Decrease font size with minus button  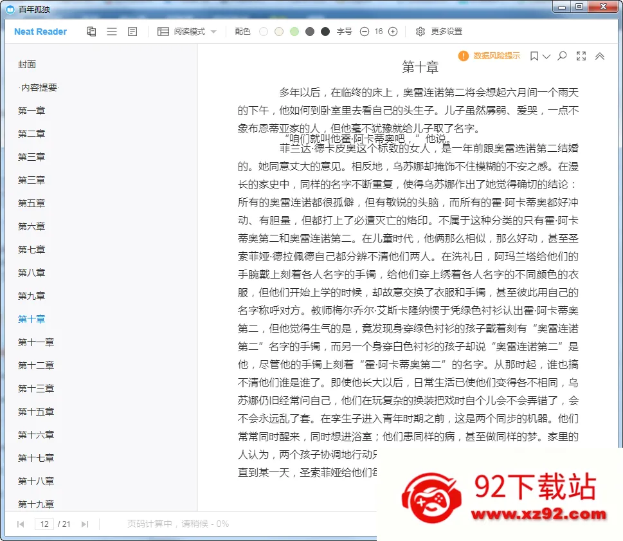point(365,32)
